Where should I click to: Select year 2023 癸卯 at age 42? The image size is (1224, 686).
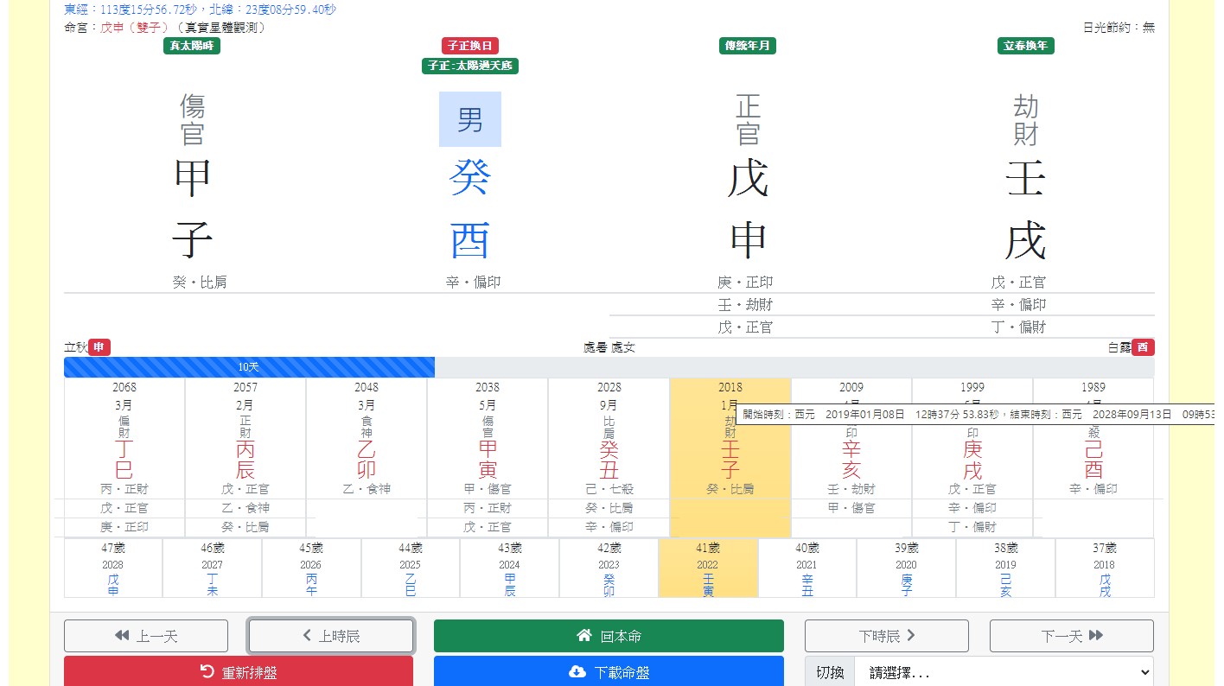(609, 568)
